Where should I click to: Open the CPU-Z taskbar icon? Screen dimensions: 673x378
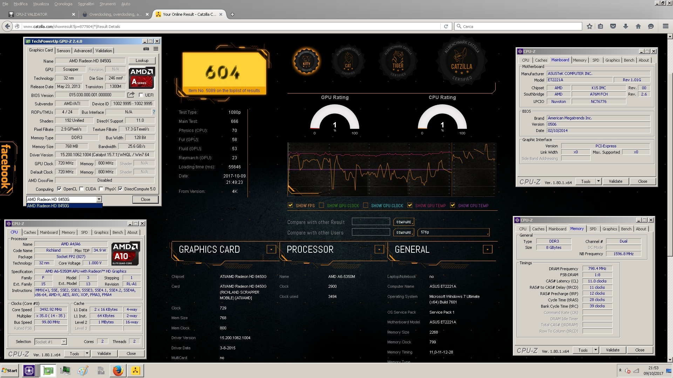pos(29,370)
